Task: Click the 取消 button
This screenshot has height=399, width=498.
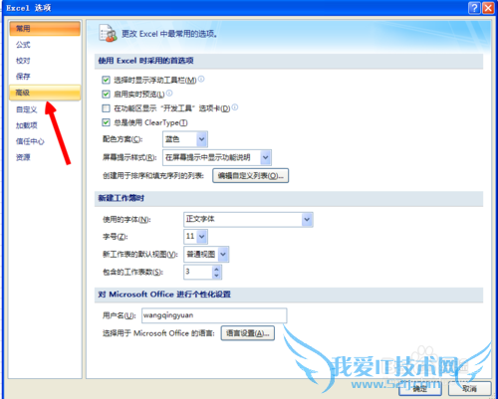Action: (x=470, y=388)
